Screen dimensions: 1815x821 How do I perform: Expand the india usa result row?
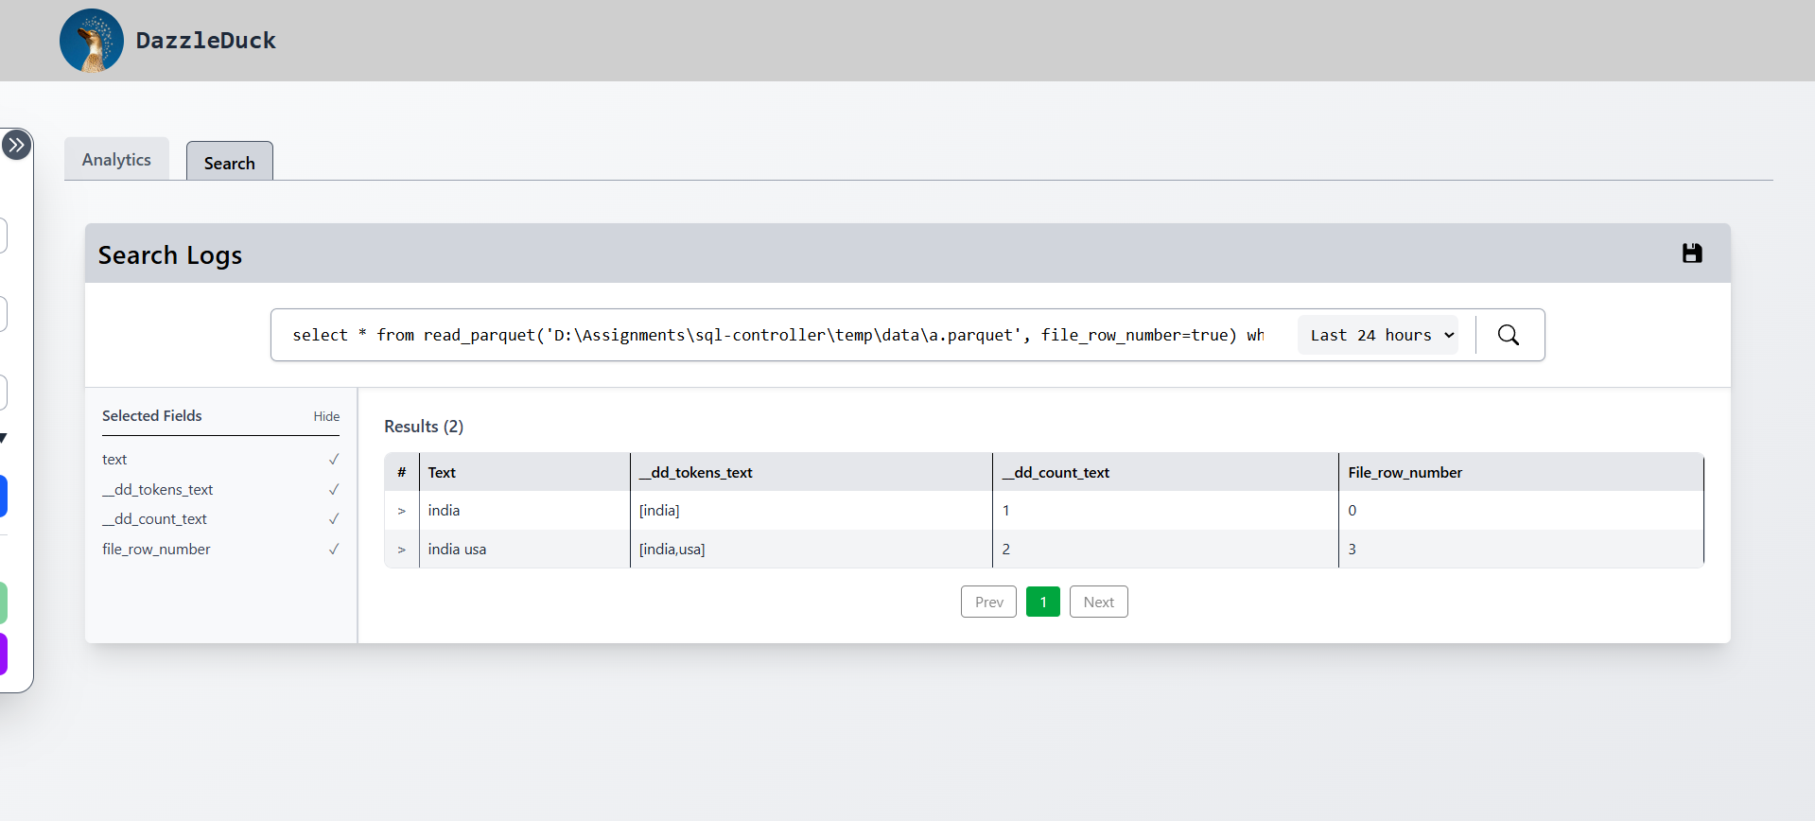[x=401, y=550]
